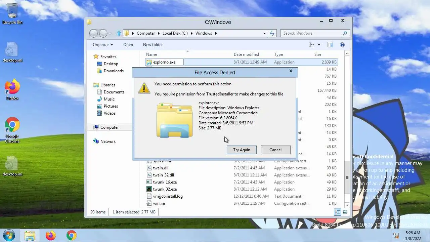
Task: Open Documents library
Action: (x=114, y=92)
